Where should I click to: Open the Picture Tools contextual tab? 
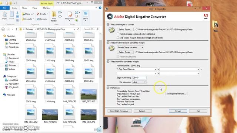coord(47,3)
